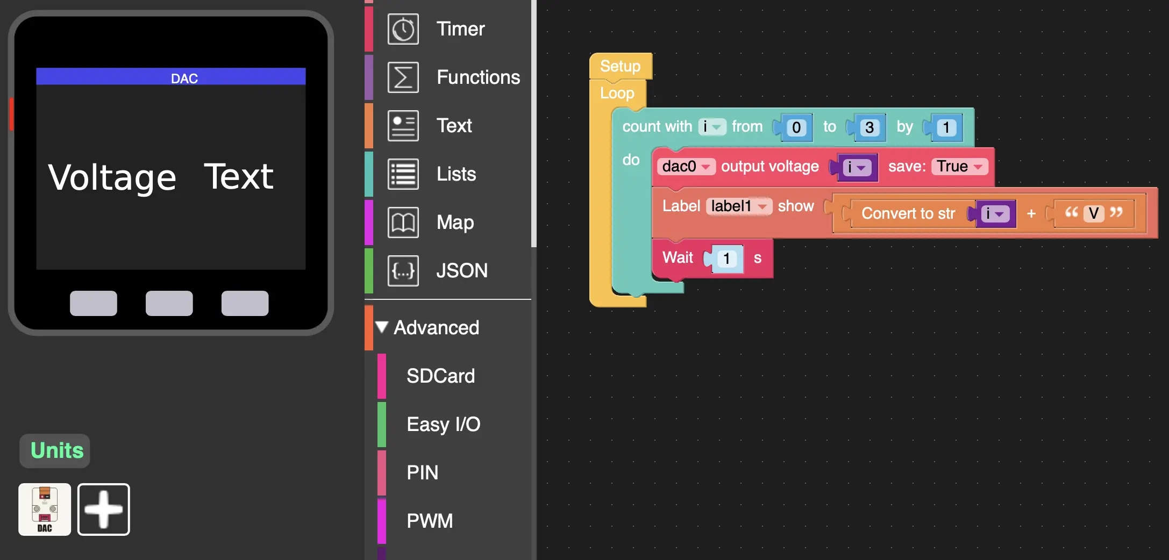Open the label1 selector dropdown
Viewport: 1169px width, 560px height.
coord(738,206)
